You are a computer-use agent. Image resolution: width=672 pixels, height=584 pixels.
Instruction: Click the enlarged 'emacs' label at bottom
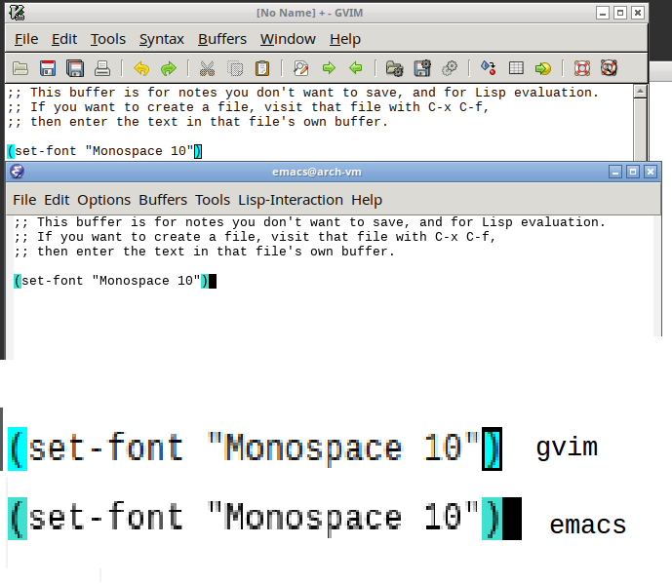(587, 525)
